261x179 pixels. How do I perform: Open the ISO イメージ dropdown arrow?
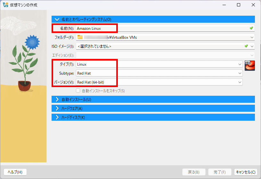tap(252, 46)
